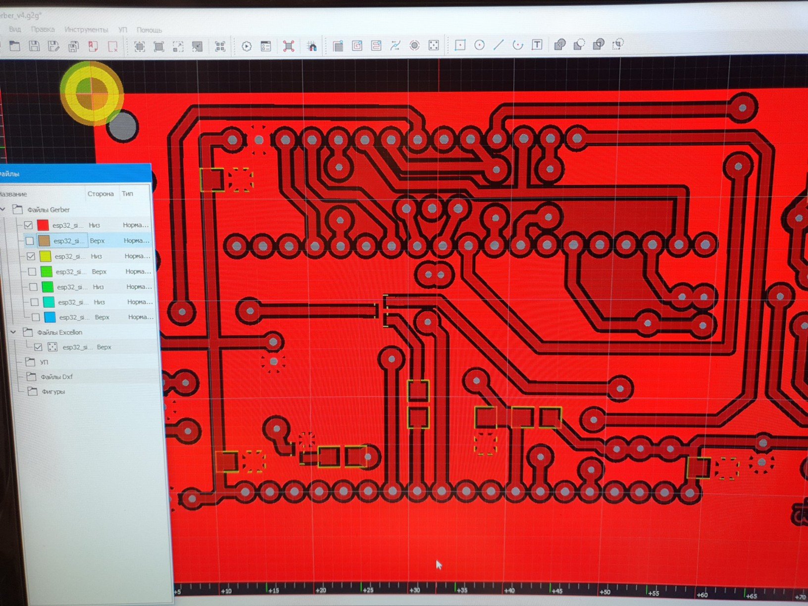
Task: Click the zoom-to-fit frame icon
Action: (x=159, y=47)
